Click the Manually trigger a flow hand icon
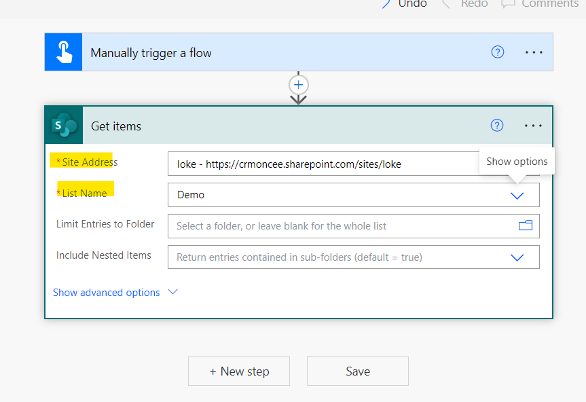The image size is (586, 402). (64, 52)
